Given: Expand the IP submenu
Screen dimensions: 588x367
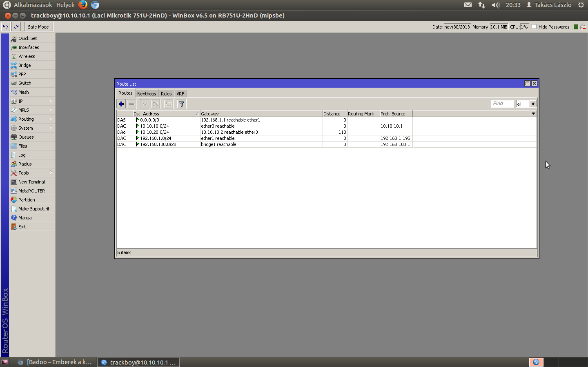Looking at the screenshot, I should coord(32,101).
